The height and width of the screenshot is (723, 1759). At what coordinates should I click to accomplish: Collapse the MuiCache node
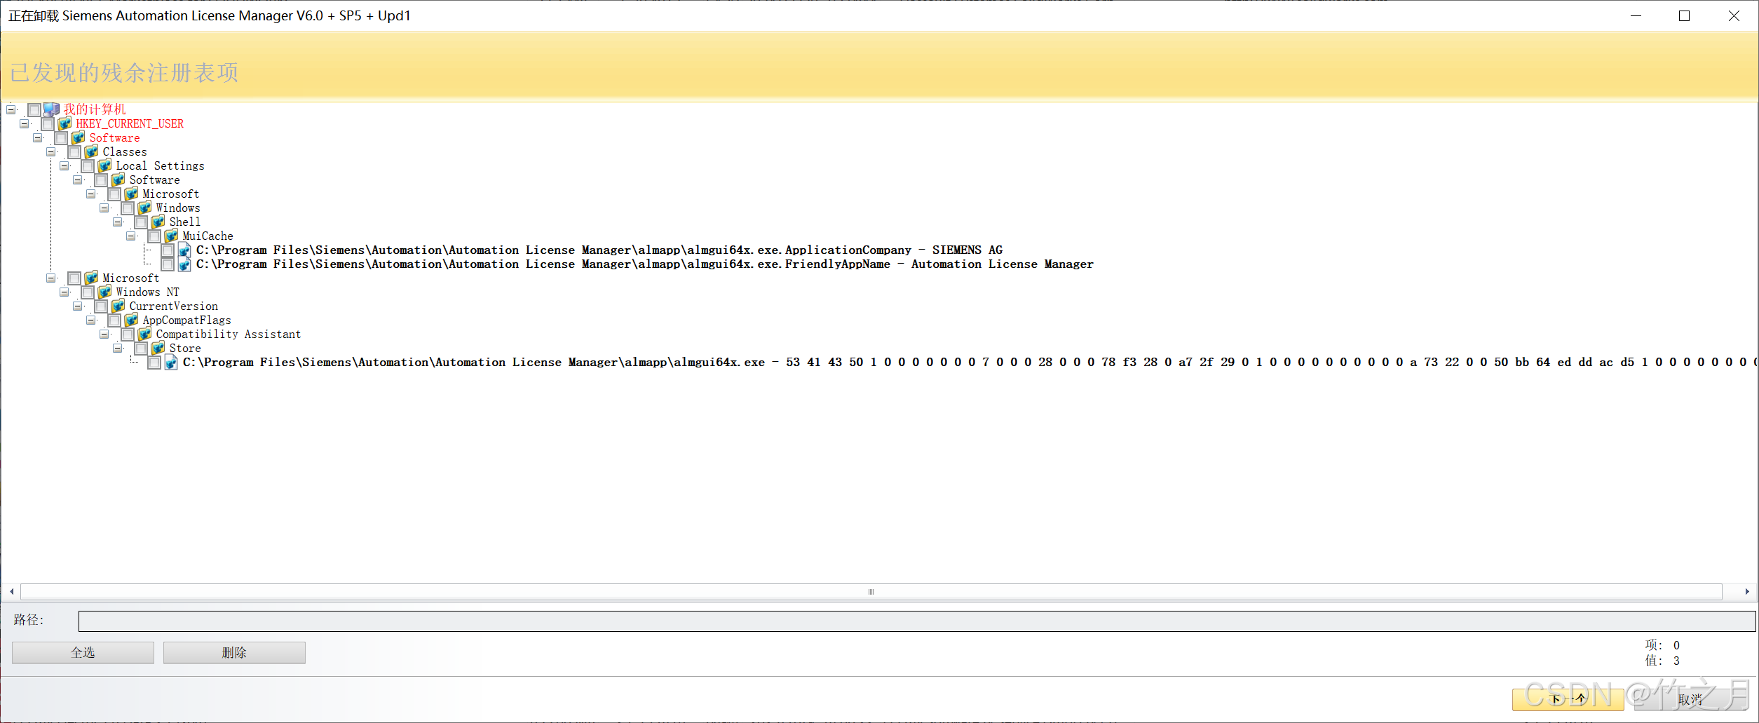pos(130,236)
